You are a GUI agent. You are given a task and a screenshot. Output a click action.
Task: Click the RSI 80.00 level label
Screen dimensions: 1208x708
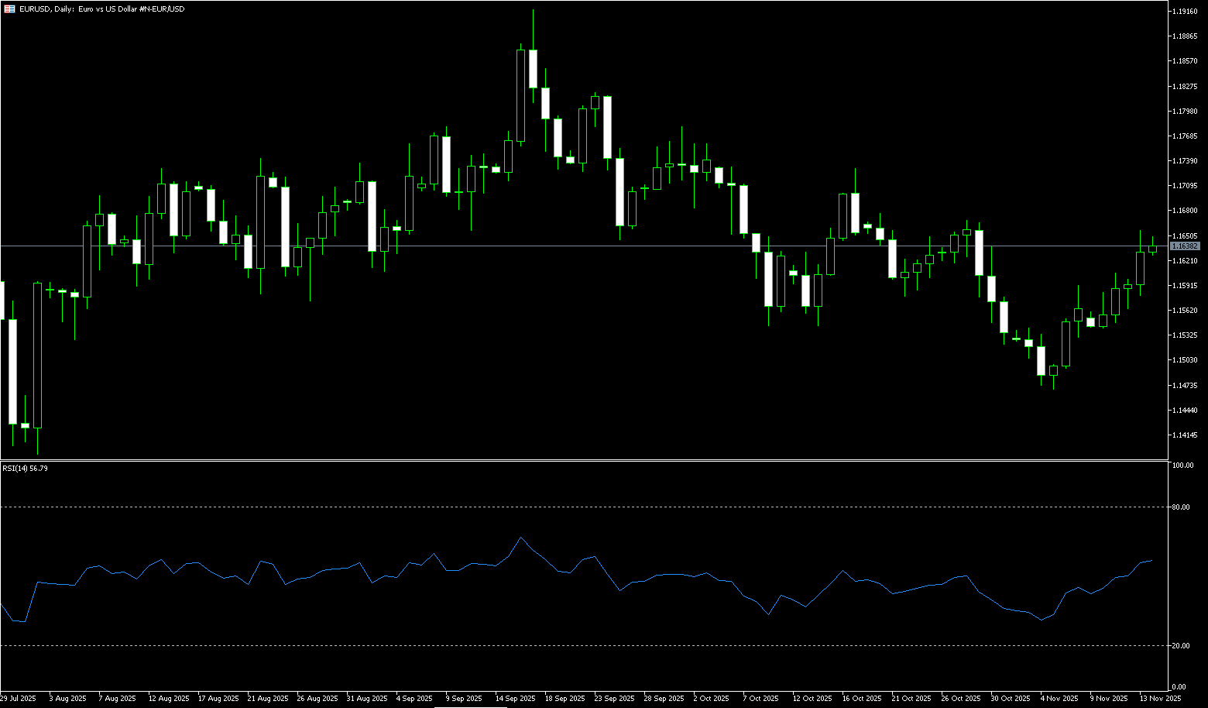1182,507
